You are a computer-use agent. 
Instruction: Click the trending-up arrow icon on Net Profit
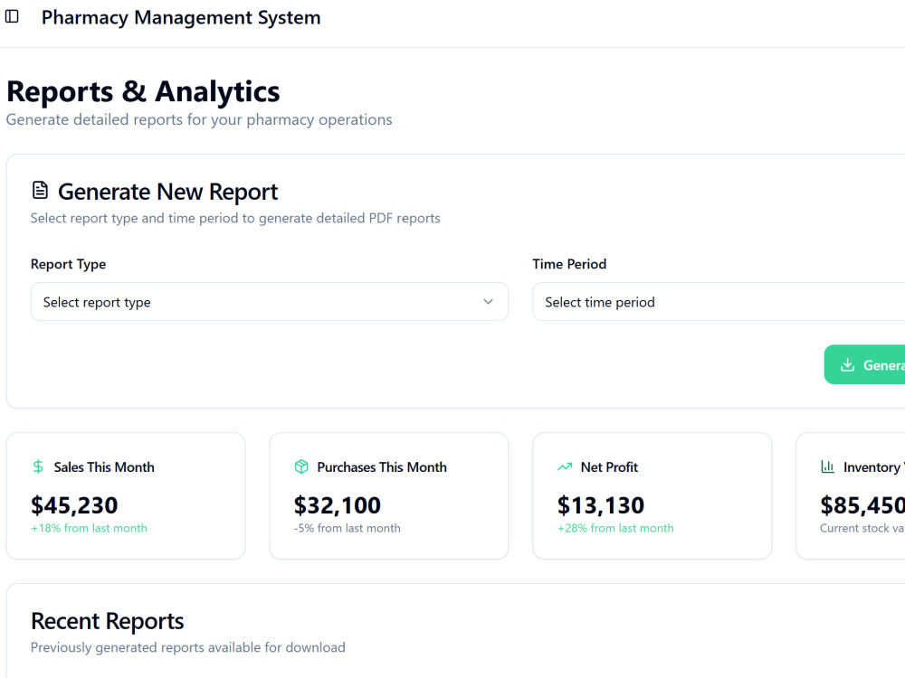click(x=565, y=466)
